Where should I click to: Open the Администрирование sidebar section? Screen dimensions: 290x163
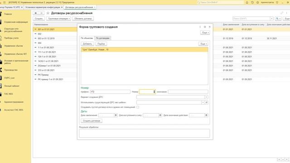pyautogui.click(x=14, y=102)
